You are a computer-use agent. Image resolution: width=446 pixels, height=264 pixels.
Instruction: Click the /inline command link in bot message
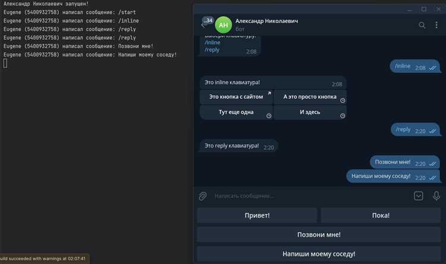point(212,42)
